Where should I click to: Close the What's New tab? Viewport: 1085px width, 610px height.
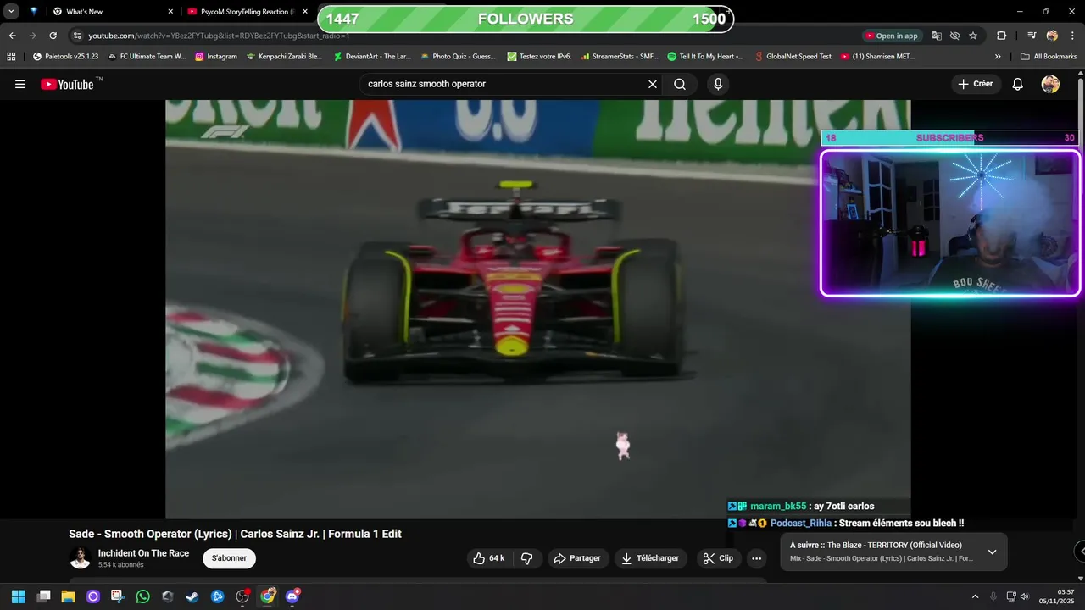pyautogui.click(x=170, y=12)
